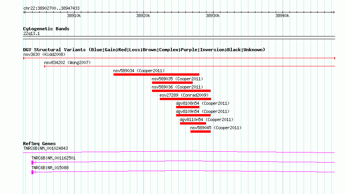Click the nsv589036 red loss bar
The height and width of the screenshot is (194, 346).
[182, 91]
